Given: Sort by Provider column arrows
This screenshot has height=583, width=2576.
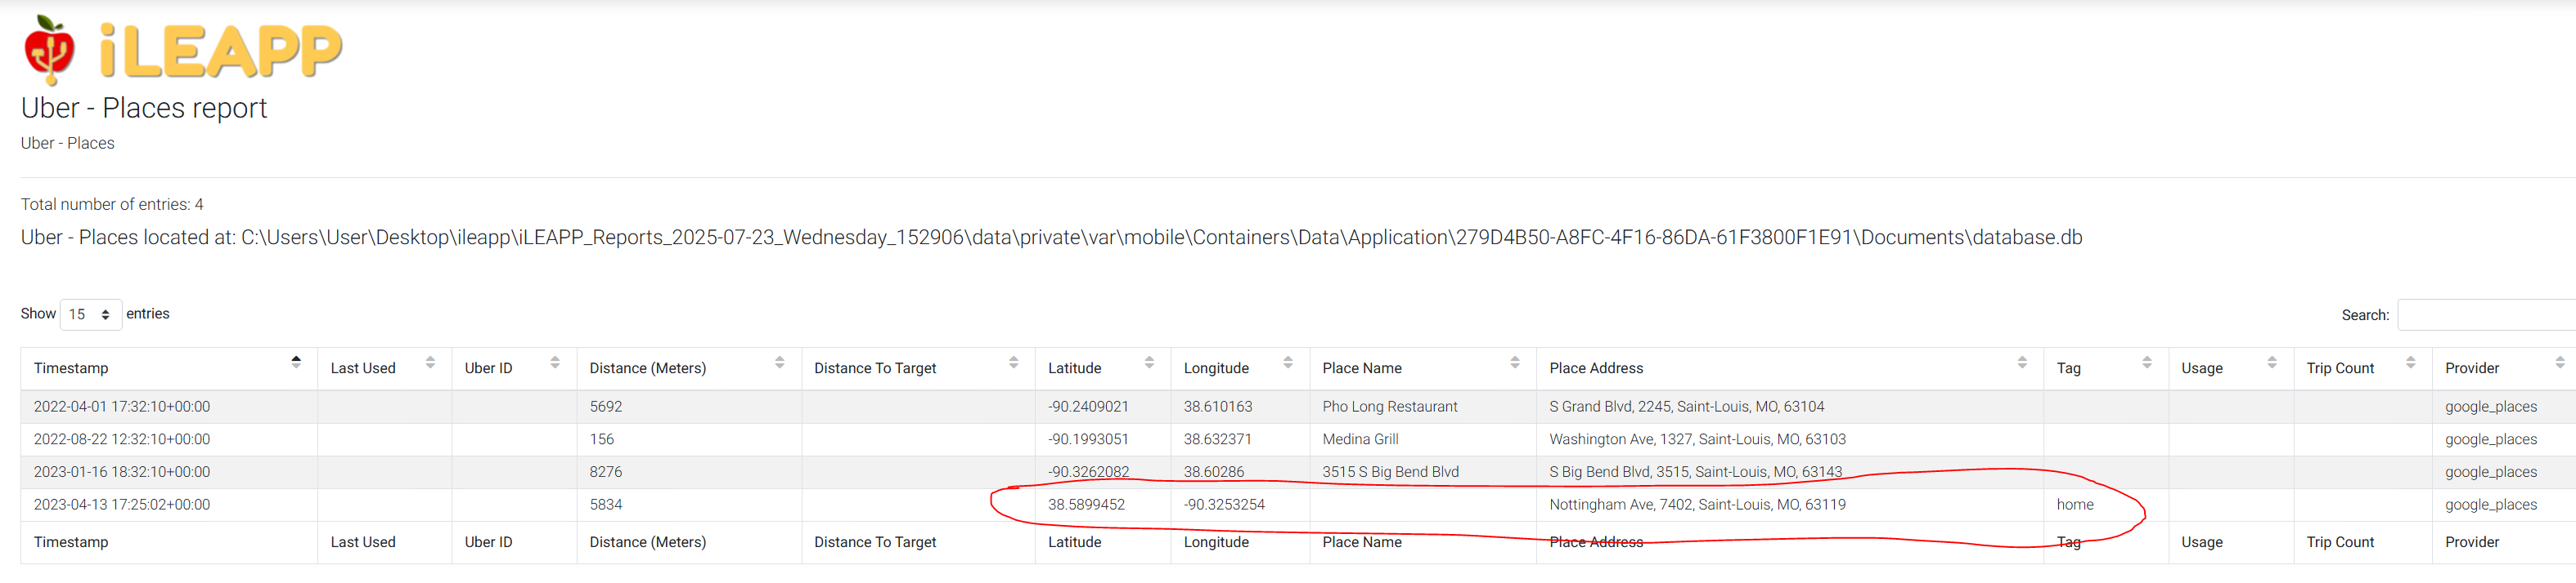Looking at the screenshot, I should coord(2560,362).
